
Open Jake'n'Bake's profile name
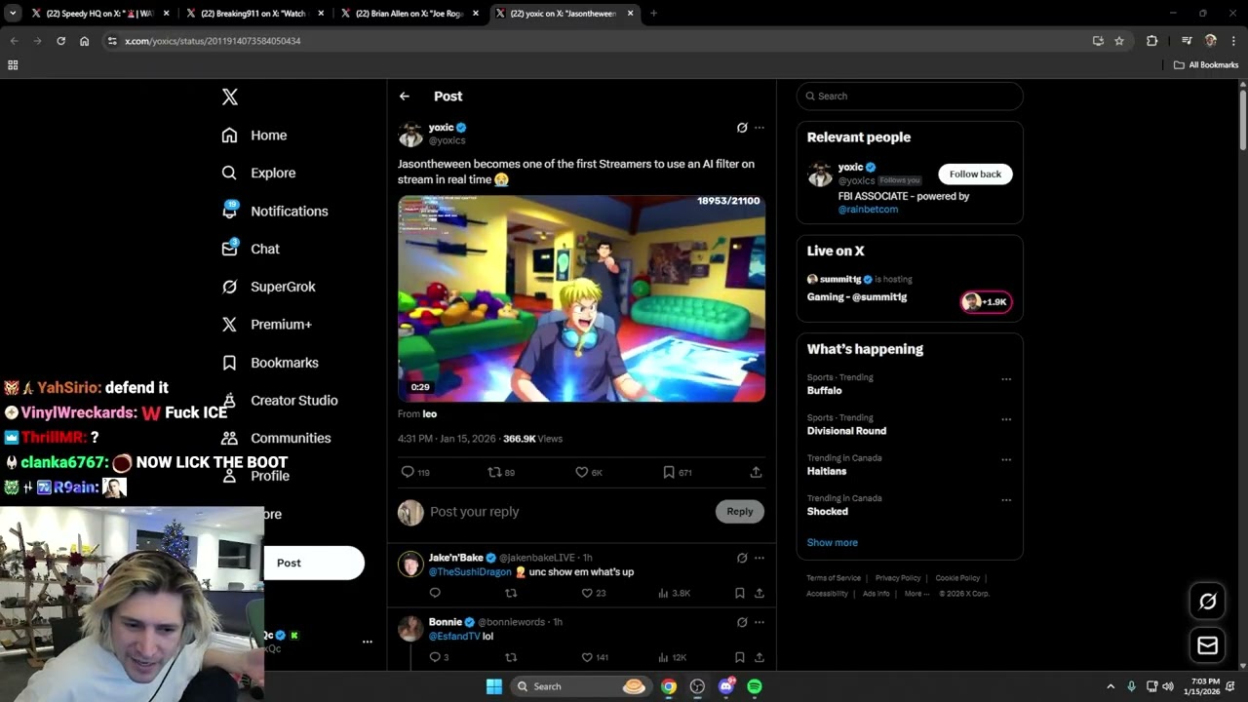pos(456,558)
